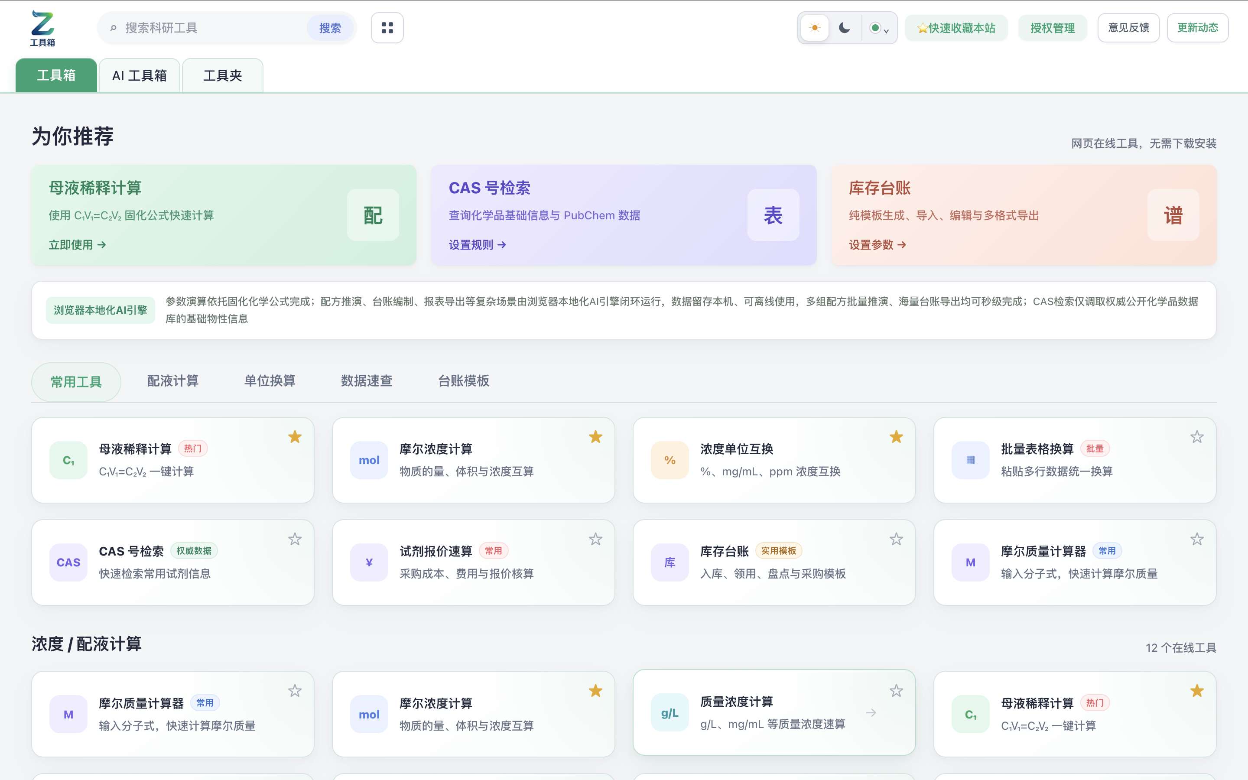Follow the 设置参数 link
This screenshot has width=1248, height=780.
(878, 244)
